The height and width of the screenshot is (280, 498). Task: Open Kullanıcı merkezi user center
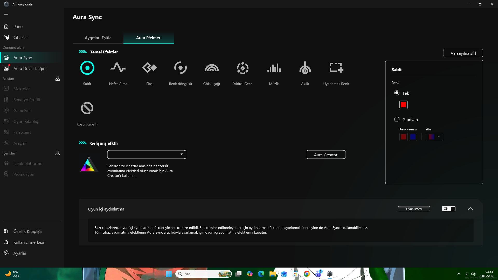click(x=32, y=242)
